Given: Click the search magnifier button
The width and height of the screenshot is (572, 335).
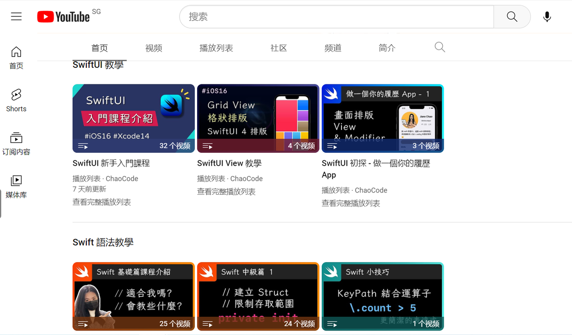Looking at the screenshot, I should click(512, 17).
